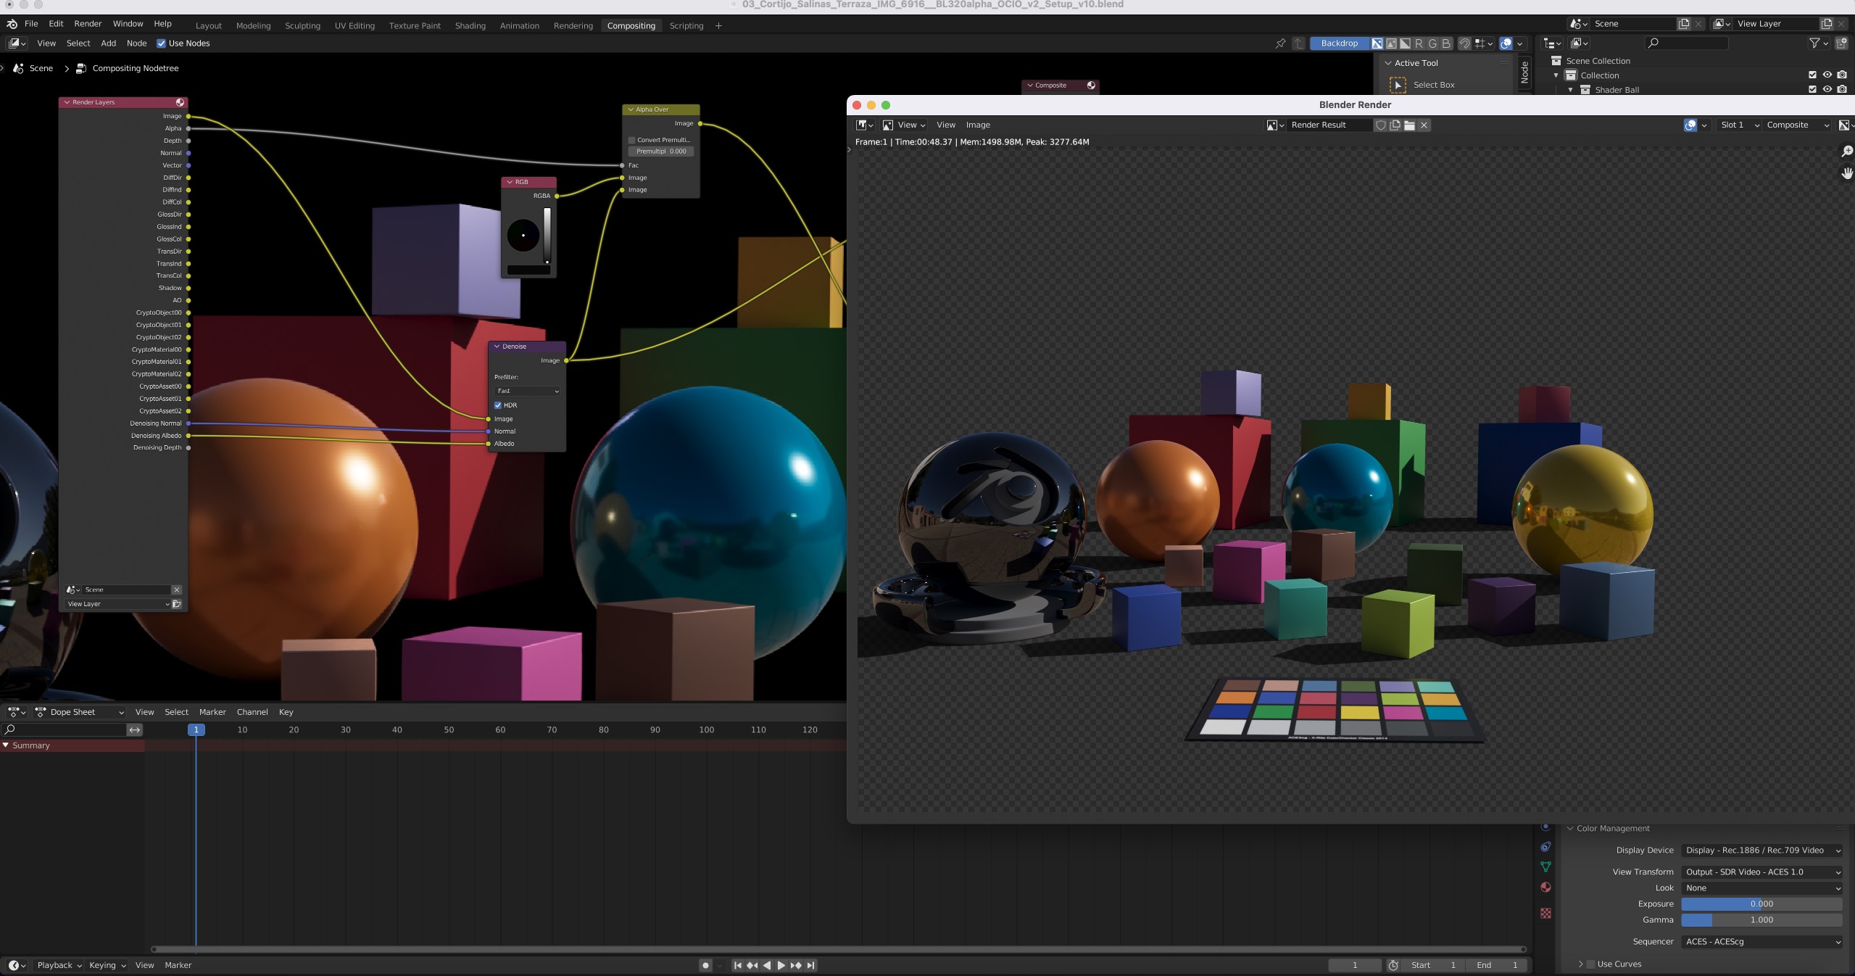Click the new collection icon in Outliner
The image size is (1855, 976).
(x=1841, y=44)
